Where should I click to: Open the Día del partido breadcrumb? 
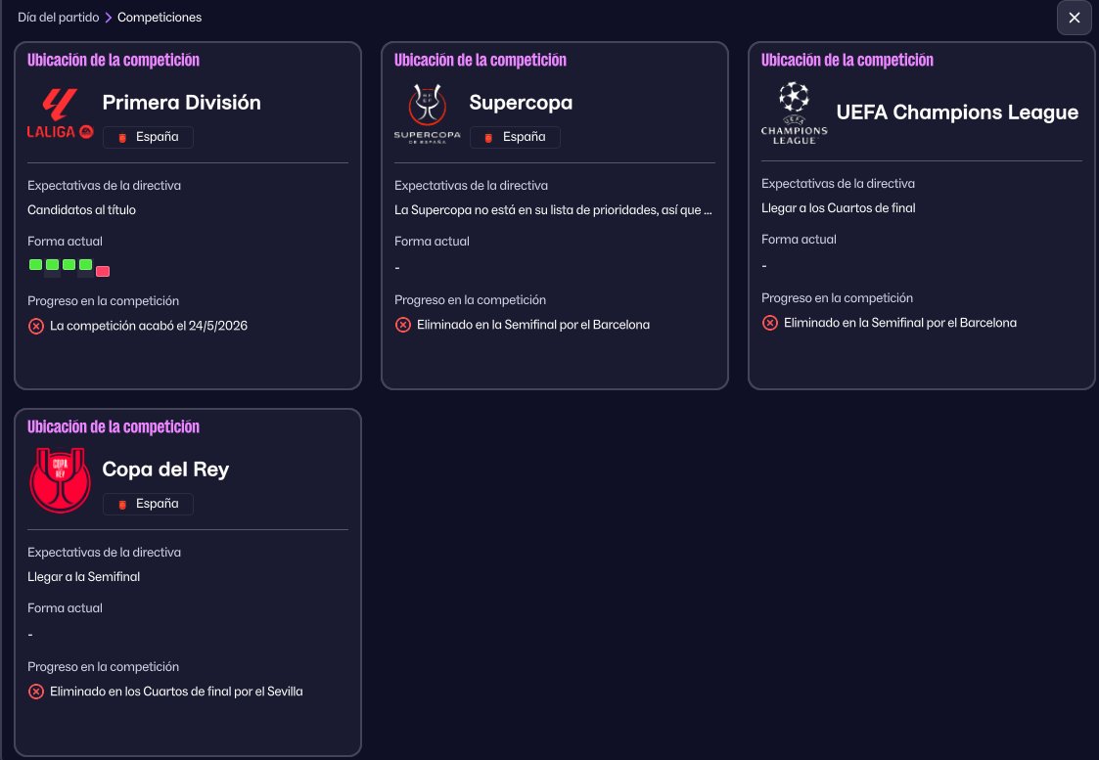58,18
